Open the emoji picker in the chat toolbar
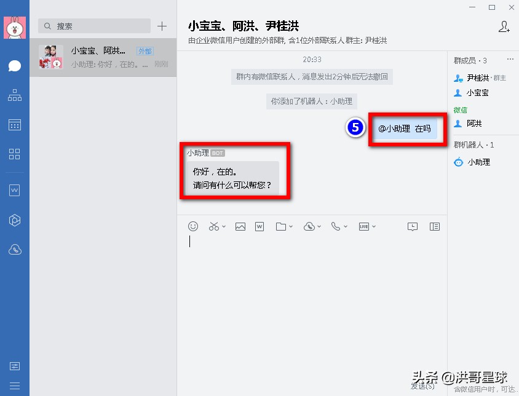 pos(193,226)
